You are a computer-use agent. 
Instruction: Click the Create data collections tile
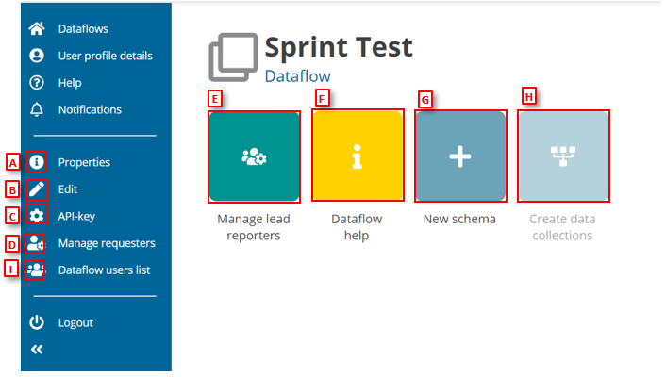click(x=562, y=156)
